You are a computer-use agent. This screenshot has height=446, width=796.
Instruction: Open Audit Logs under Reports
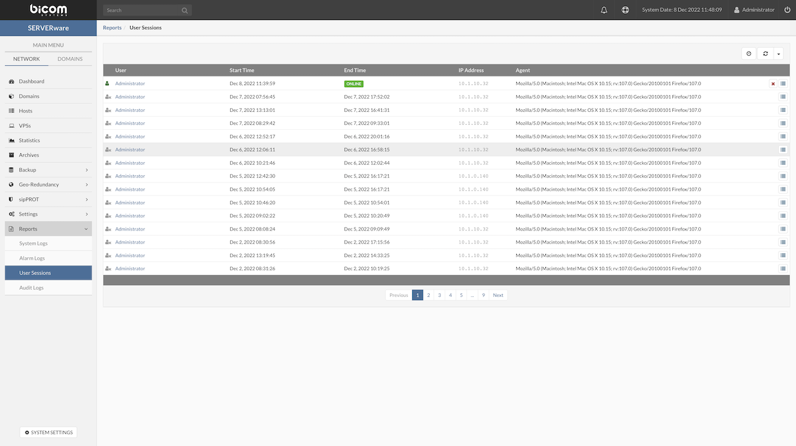pyautogui.click(x=31, y=288)
